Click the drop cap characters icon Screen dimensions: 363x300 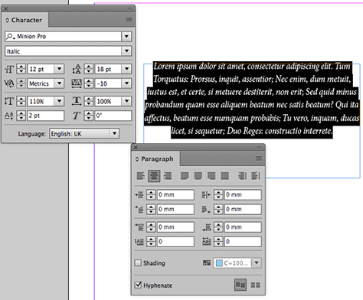click(x=207, y=242)
